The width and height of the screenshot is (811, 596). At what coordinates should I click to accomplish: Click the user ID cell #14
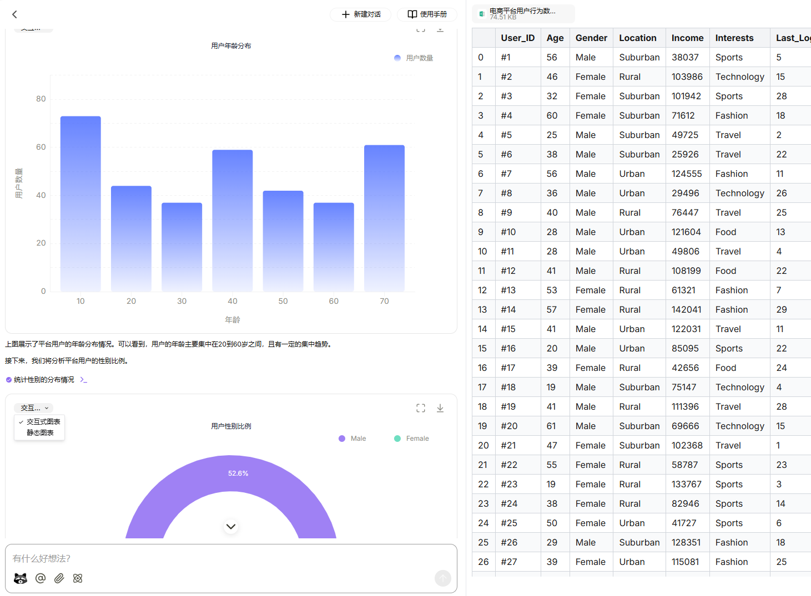[x=518, y=310]
